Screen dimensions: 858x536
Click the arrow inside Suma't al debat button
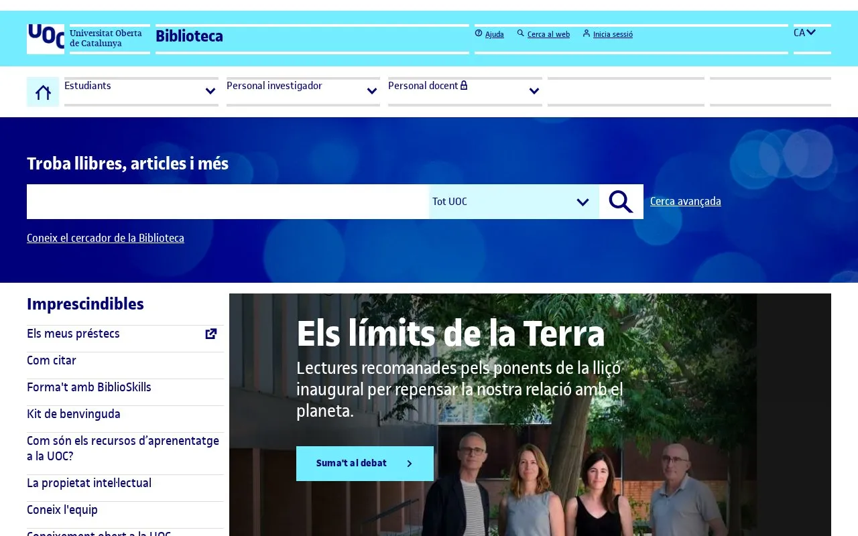[x=410, y=464]
